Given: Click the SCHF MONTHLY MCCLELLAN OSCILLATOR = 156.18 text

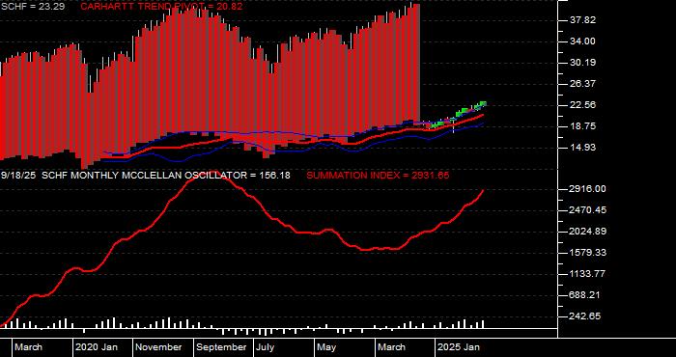Looking at the screenshot, I should pos(166,176).
